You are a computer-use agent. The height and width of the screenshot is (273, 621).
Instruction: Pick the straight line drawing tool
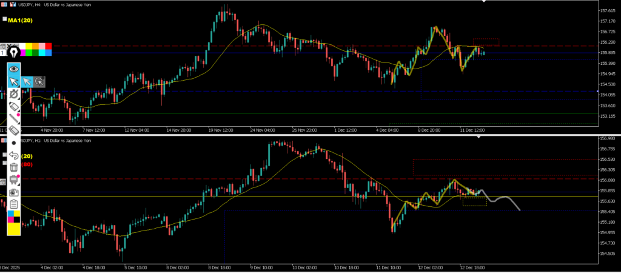[x=13, y=119]
